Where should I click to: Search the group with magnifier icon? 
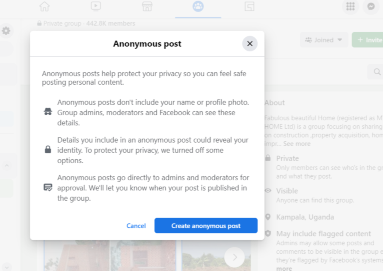pyautogui.click(x=377, y=72)
